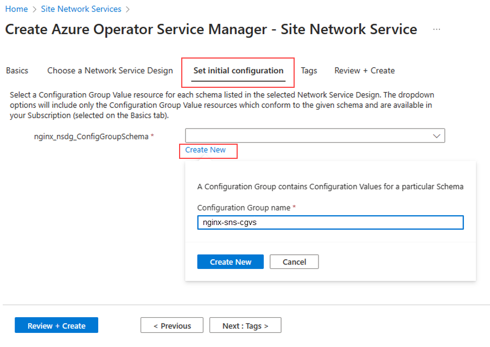
Task: Cancel the new Configuration Group popup
Action: point(294,262)
